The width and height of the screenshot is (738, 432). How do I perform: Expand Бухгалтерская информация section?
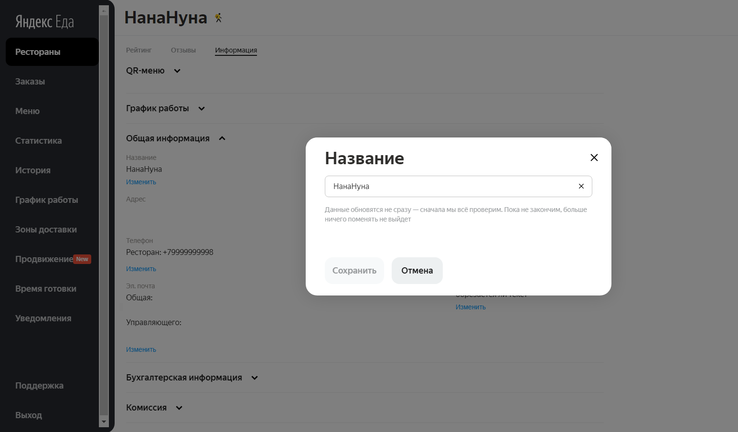pos(254,378)
